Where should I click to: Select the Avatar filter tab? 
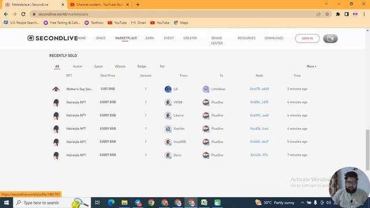pyautogui.click(x=77, y=66)
